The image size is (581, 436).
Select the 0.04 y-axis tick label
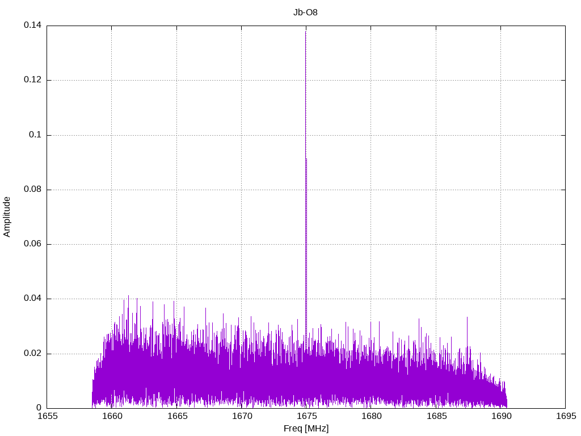[x=32, y=299]
